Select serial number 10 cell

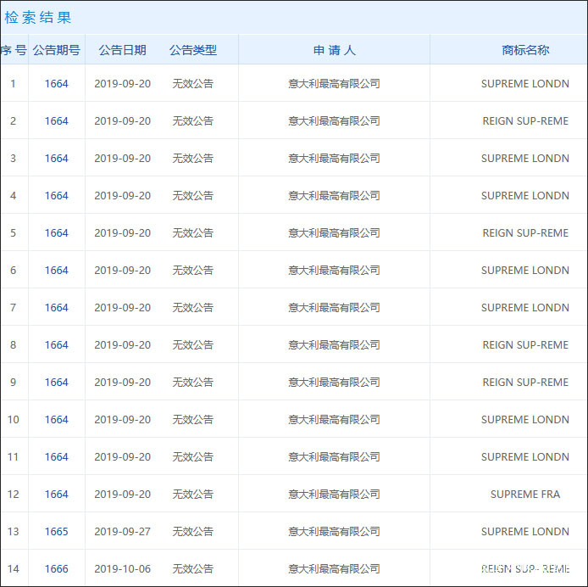pyautogui.click(x=13, y=419)
